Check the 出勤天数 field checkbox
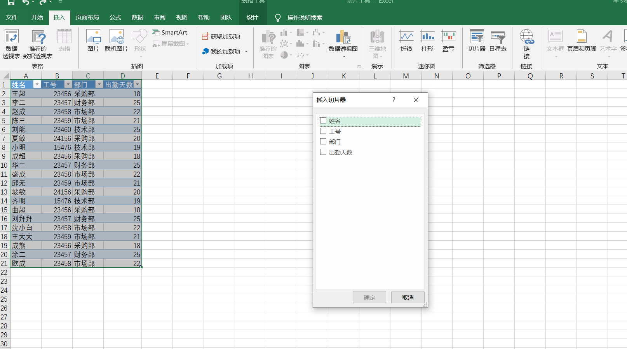 click(x=323, y=152)
